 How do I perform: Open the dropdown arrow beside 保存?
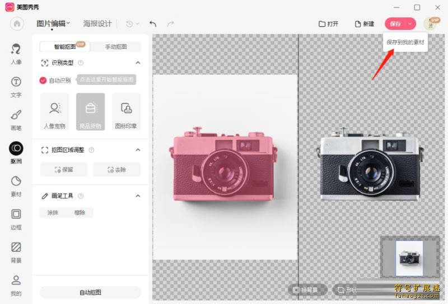411,23
